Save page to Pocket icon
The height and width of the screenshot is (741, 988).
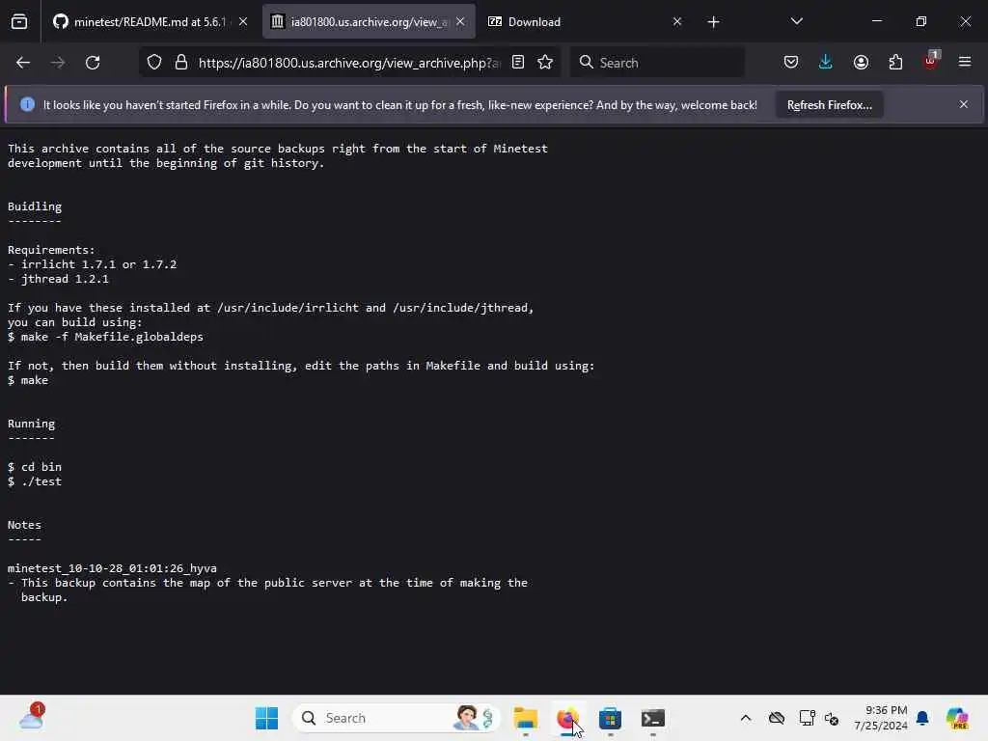(791, 63)
